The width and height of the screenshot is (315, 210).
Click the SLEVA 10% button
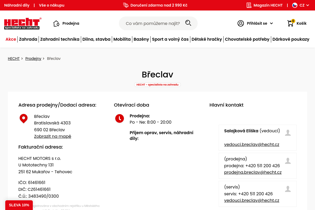tap(19, 205)
